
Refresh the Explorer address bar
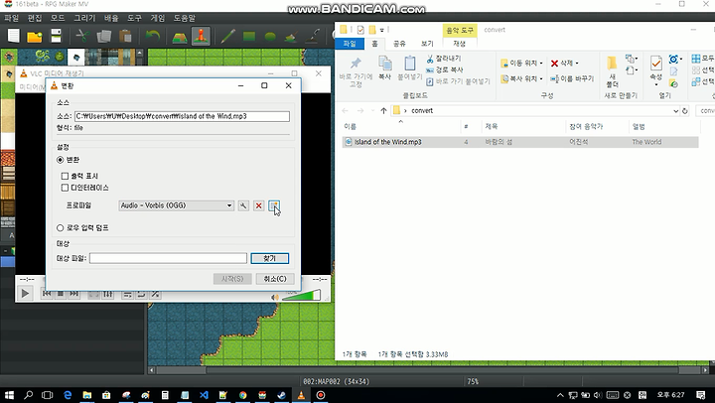(x=684, y=111)
